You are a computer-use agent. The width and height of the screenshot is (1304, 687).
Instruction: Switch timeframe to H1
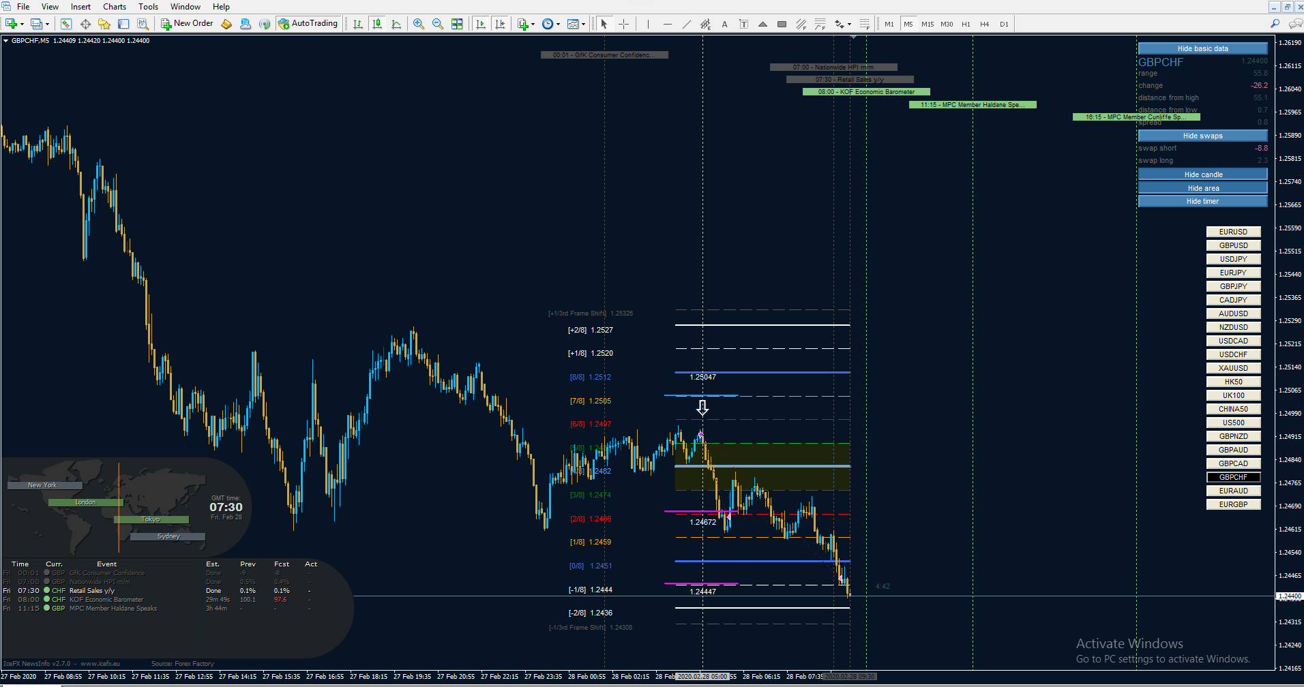(x=966, y=24)
